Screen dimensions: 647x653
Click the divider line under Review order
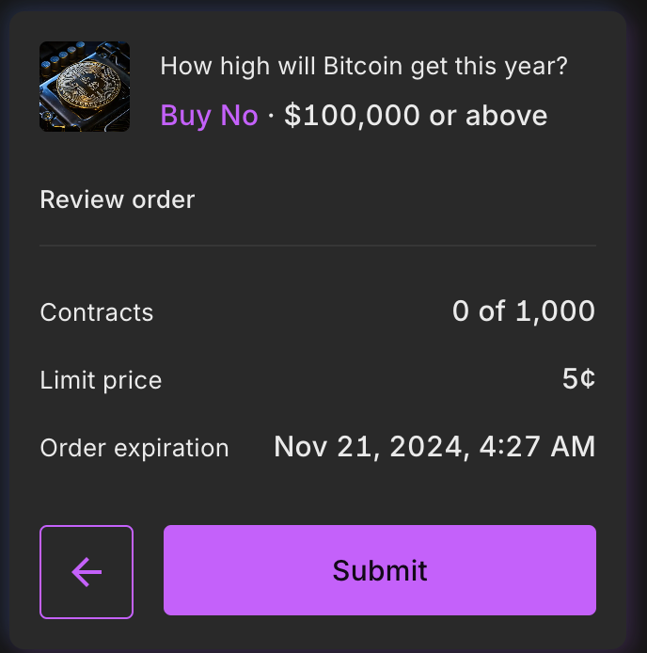pos(318,246)
